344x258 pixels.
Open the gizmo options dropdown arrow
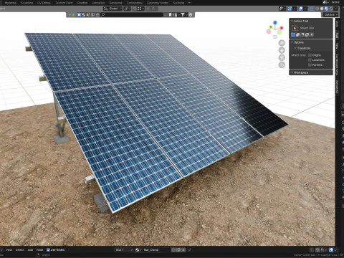295,9
